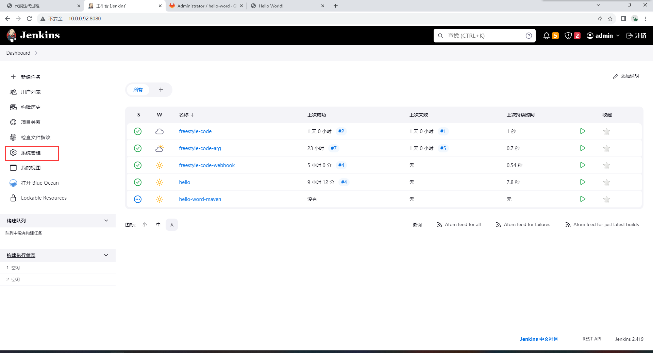This screenshot has height=353, width=653.
Task: Favorite the freestyle-code-webhook job star
Action: (606, 165)
